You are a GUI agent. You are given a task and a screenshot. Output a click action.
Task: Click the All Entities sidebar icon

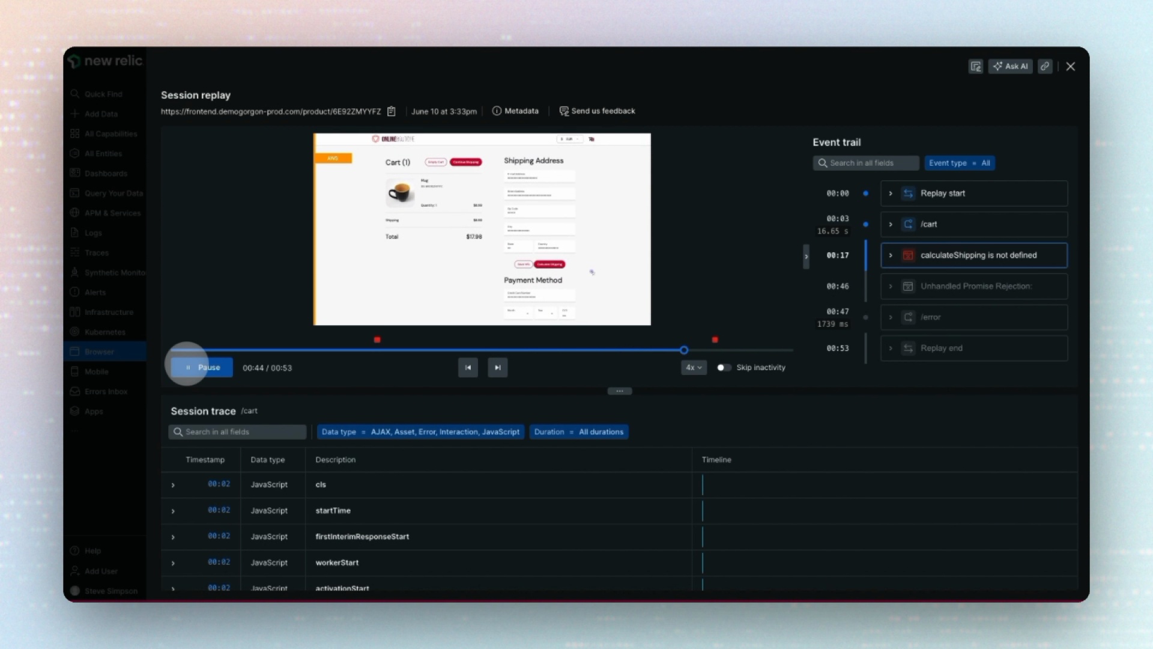click(74, 154)
